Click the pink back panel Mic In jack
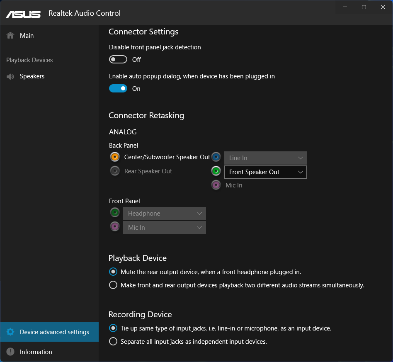 tap(216, 185)
